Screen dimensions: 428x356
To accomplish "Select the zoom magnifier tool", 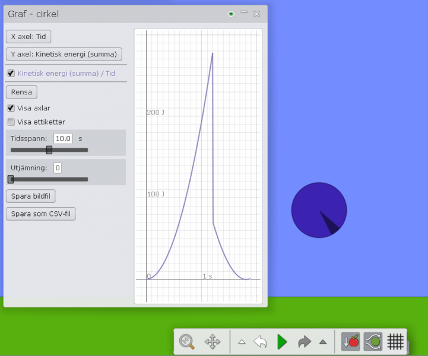I will tap(187, 342).
